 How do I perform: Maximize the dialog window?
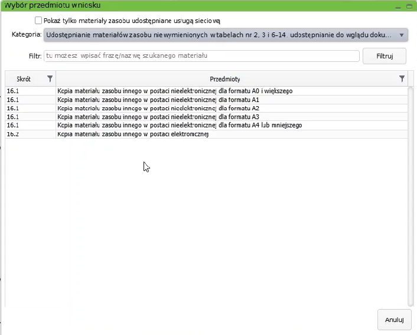point(409,5)
